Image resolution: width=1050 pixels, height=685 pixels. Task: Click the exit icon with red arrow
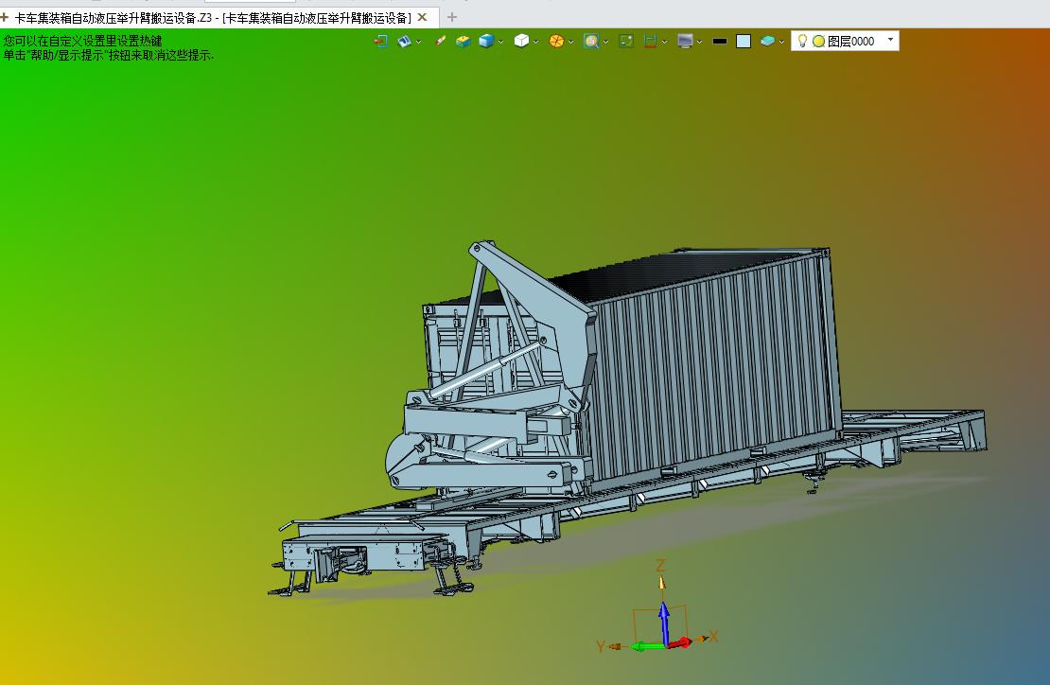(381, 42)
